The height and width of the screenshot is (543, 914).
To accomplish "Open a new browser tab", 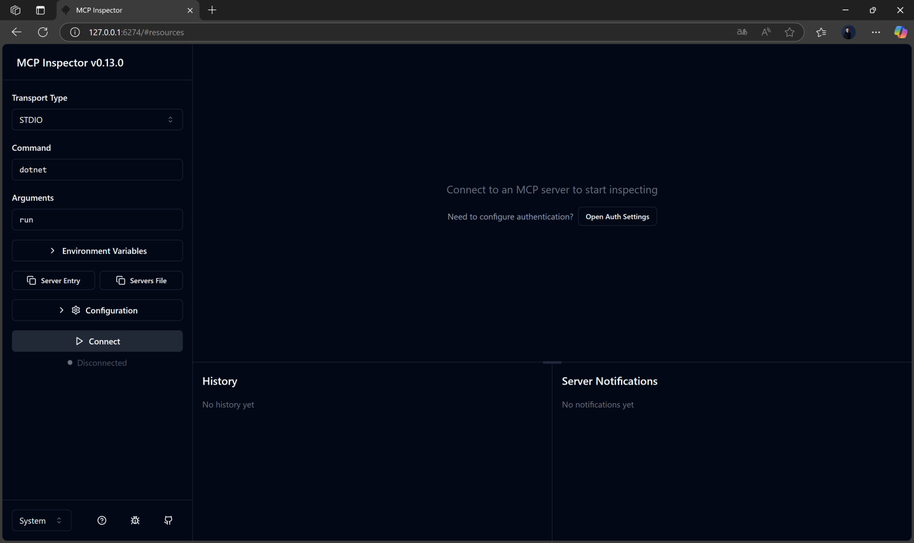I will [212, 10].
